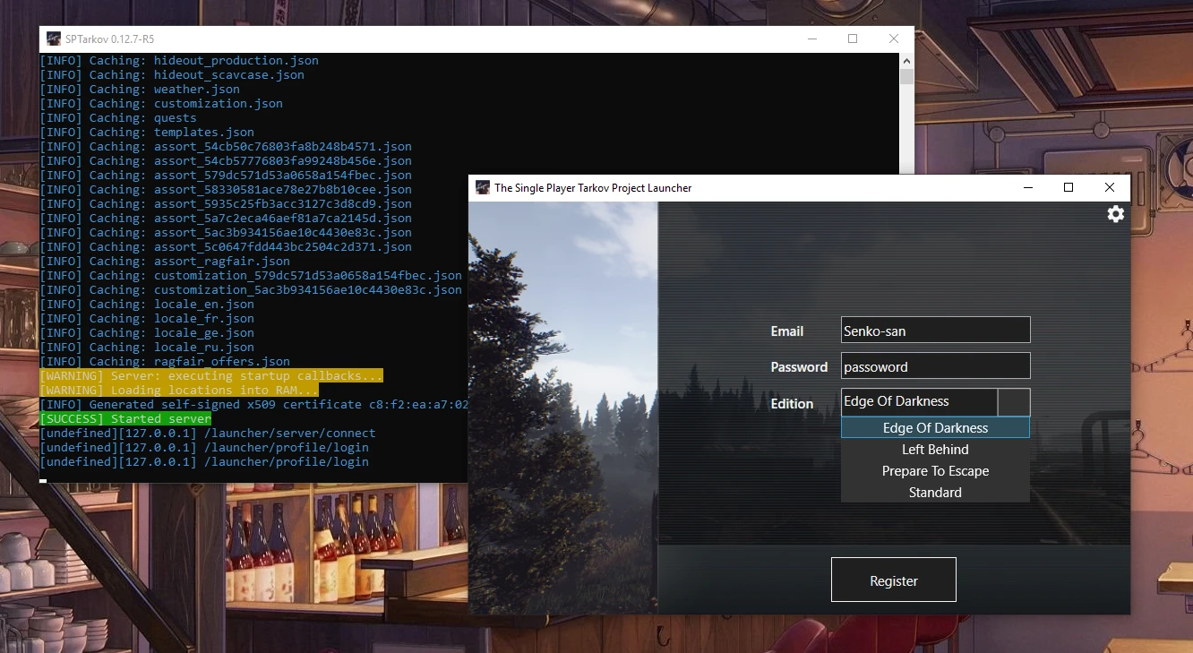This screenshot has width=1193, height=653.
Task: Choose Standard edition option
Action: click(935, 492)
